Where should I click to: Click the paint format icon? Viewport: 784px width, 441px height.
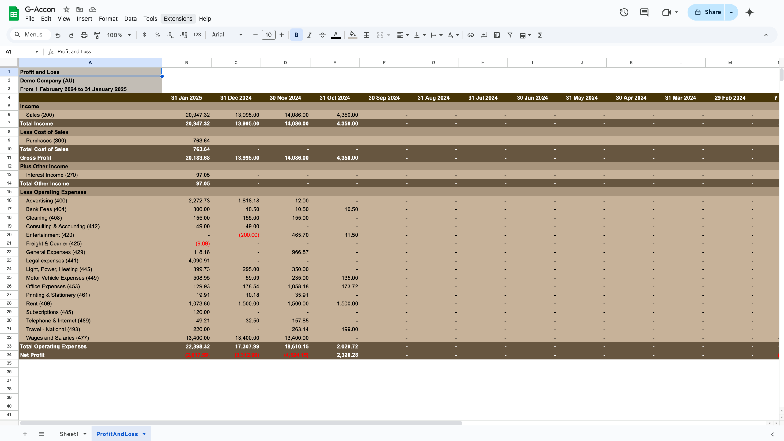pos(97,35)
